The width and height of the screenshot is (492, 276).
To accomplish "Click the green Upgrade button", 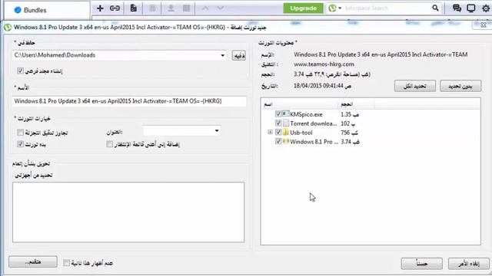I will point(303,8).
